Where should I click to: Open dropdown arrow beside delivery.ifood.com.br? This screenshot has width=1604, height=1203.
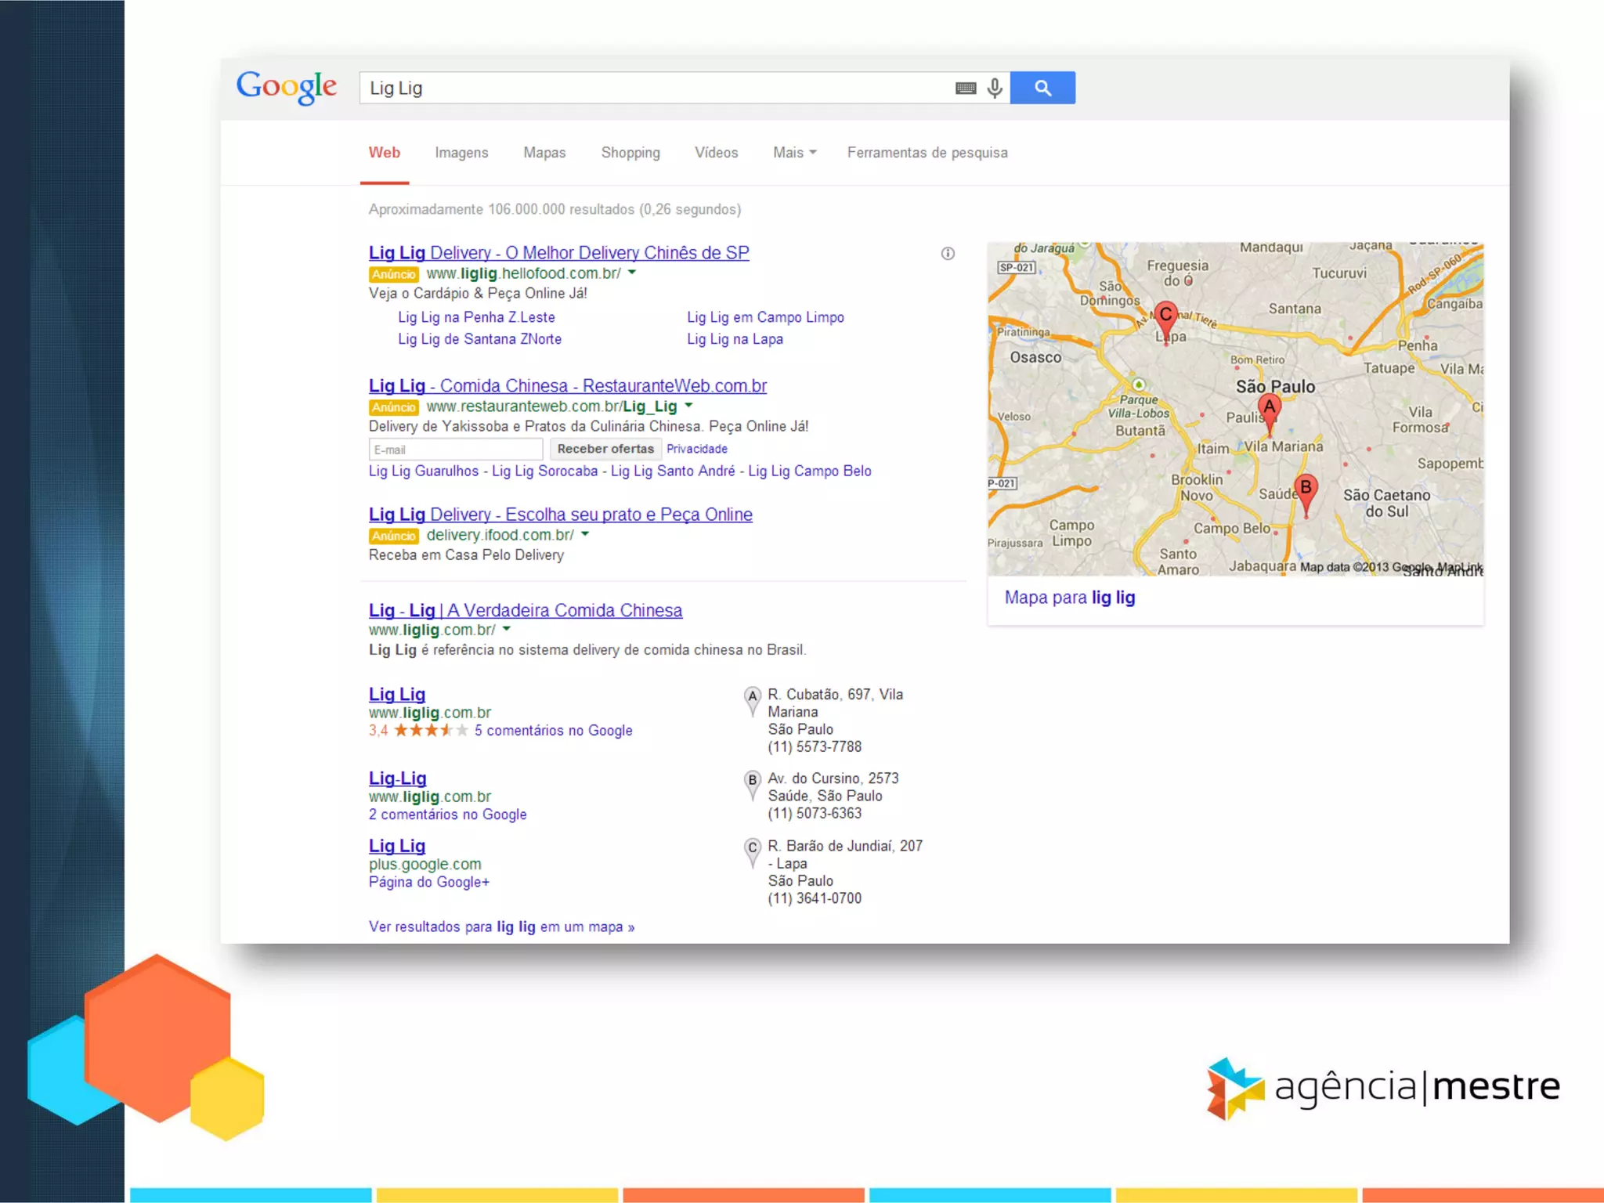pos(585,534)
